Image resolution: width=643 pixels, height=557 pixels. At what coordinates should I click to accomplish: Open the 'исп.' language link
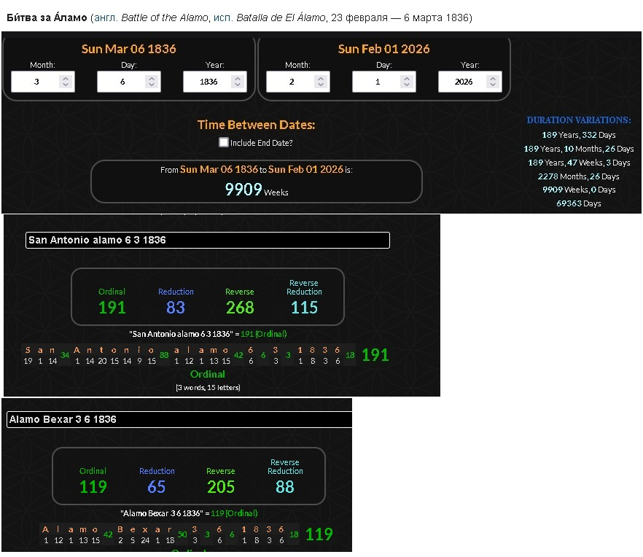[x=223, y=17]
